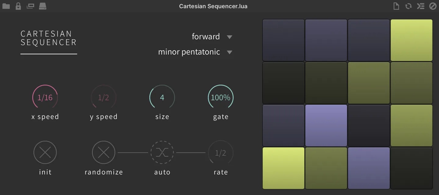Open the folder icon in the title bar

coord(6,6)
